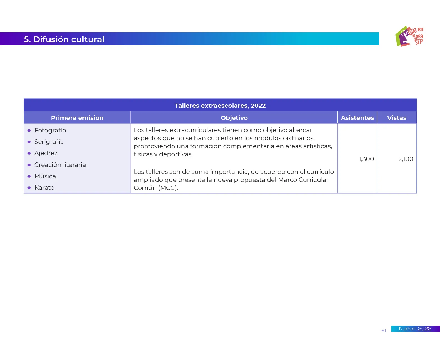Screen dimensions: 440x340
Task: Click the Serigrafía list item
Action: [49, 142]
